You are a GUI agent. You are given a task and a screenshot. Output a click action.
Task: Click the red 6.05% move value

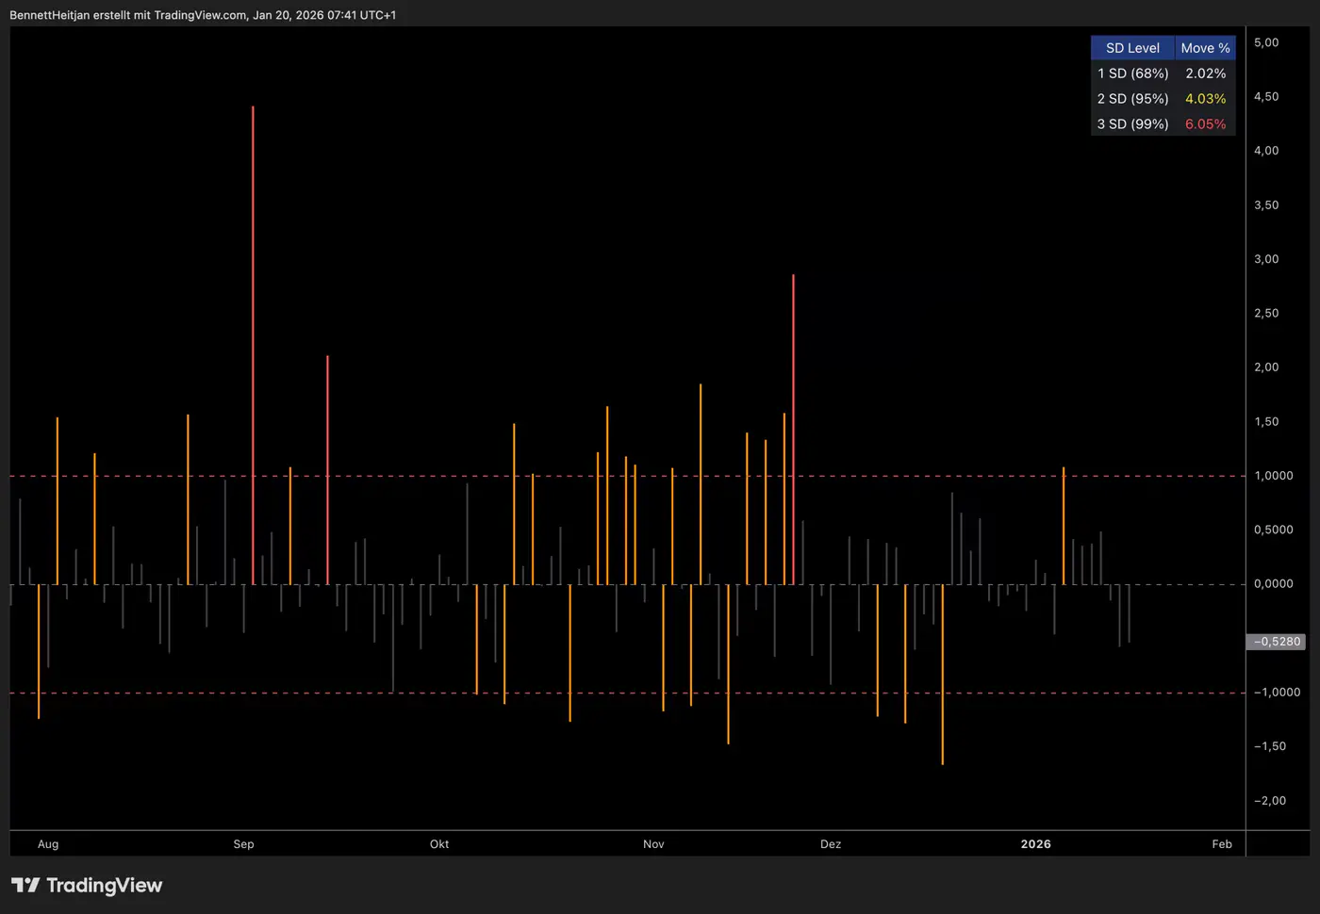[1206, 124]
